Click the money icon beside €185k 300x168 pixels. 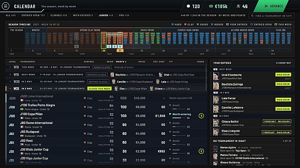click(211, 6)
